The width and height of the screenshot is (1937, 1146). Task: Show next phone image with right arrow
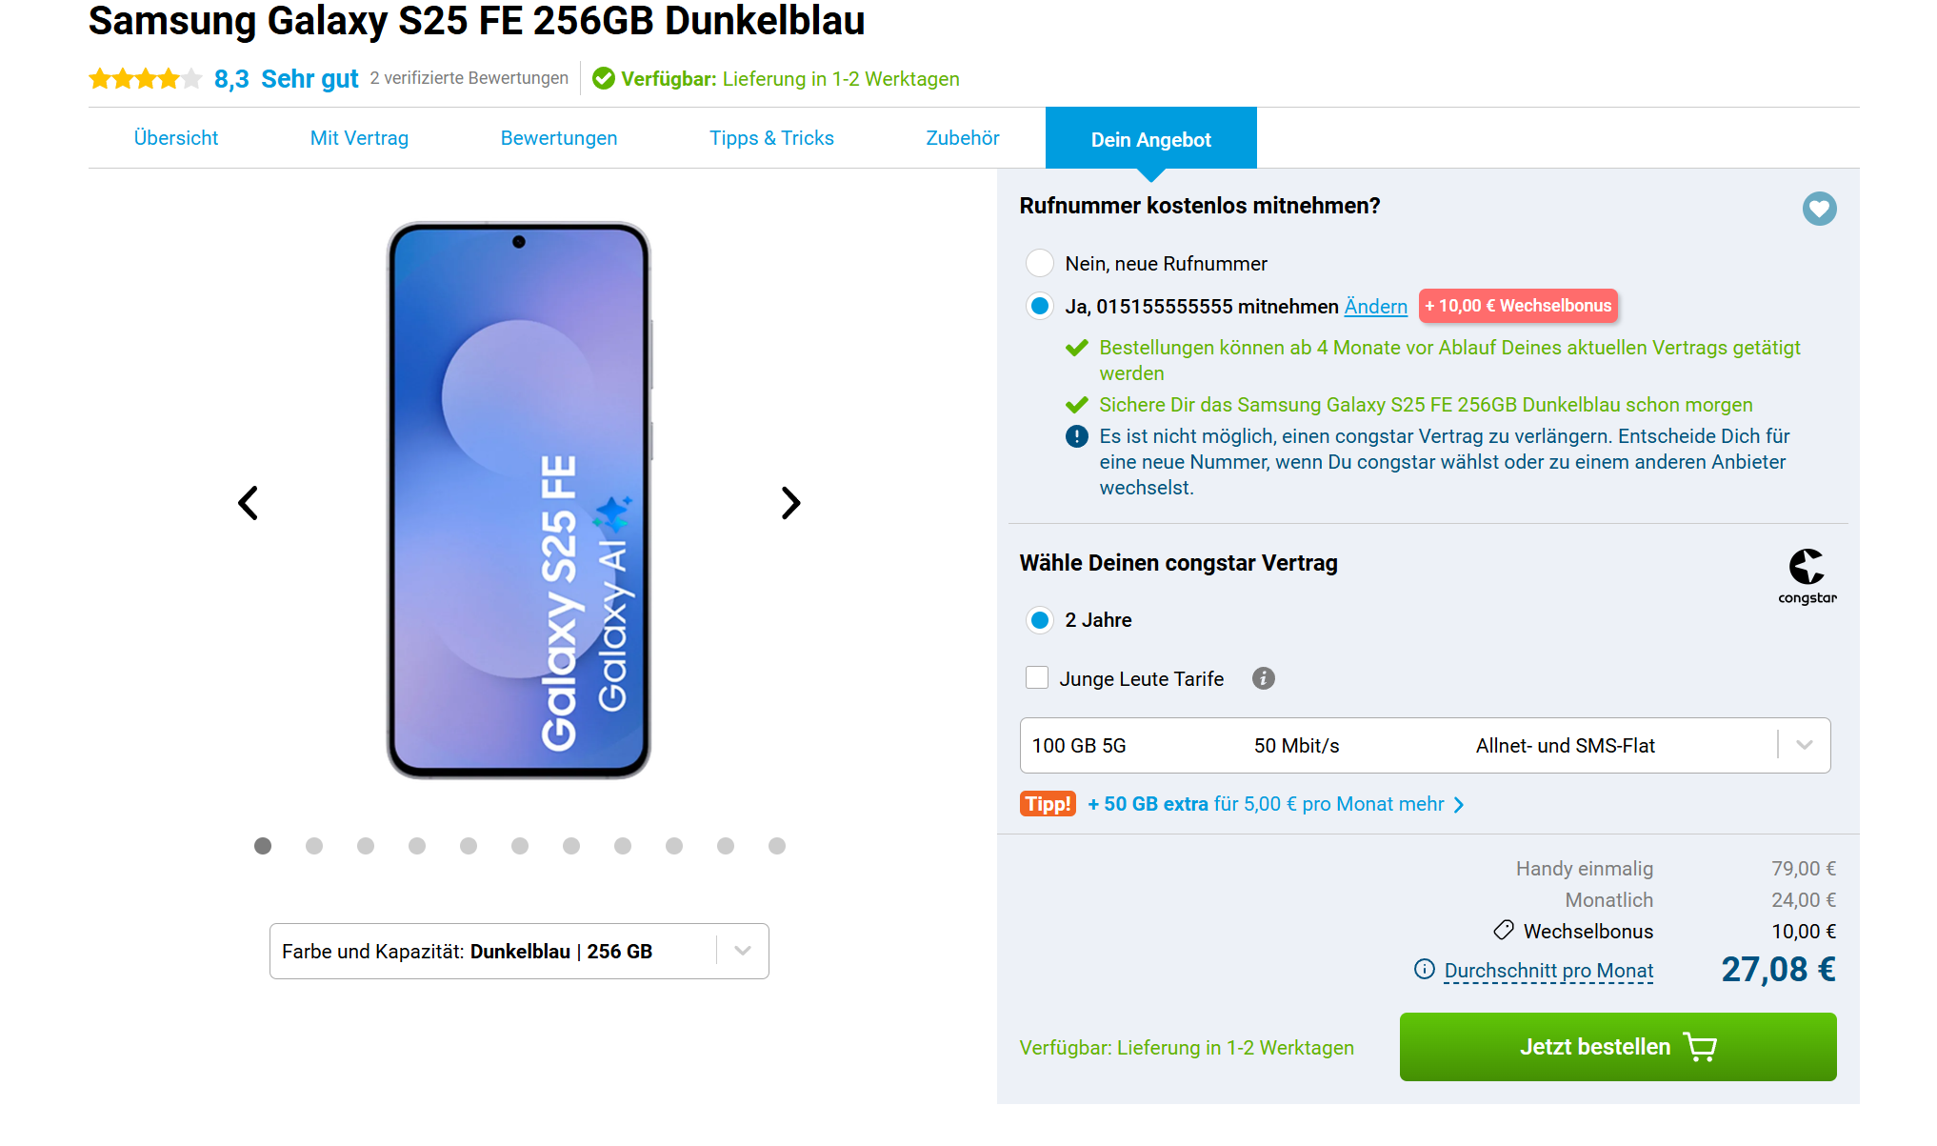pos(790,503)
